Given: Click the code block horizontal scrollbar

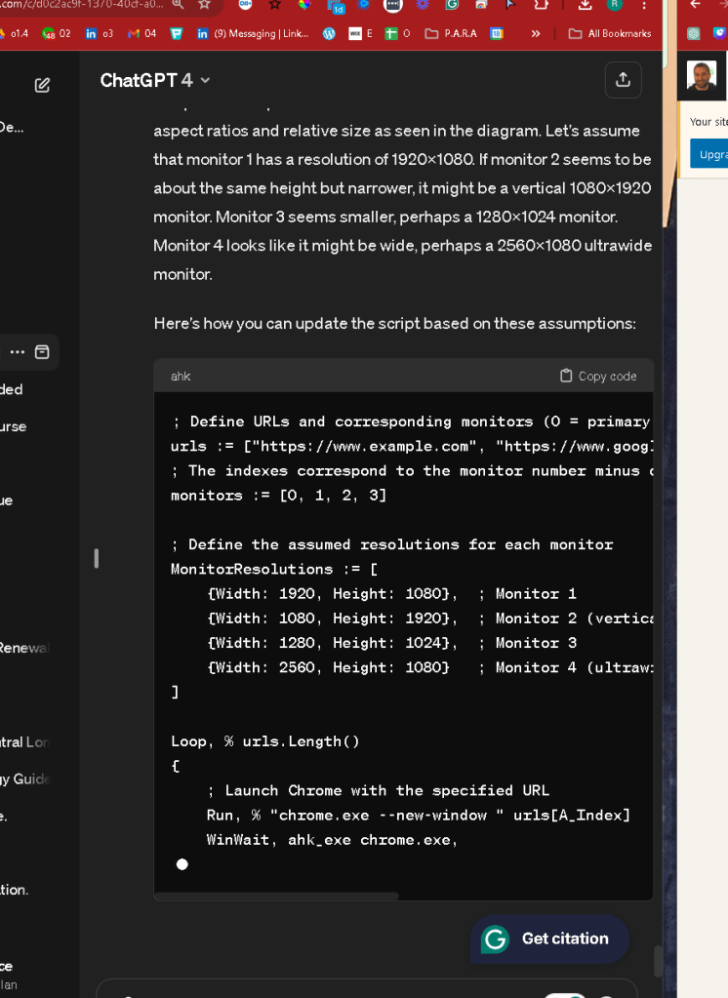Looking at the screenshot, I should tap(276, 897).
